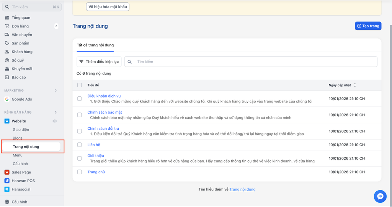Screen dimensions: 392x207
Task: Expand the Marketing section chevron
Action: point(56,91)
